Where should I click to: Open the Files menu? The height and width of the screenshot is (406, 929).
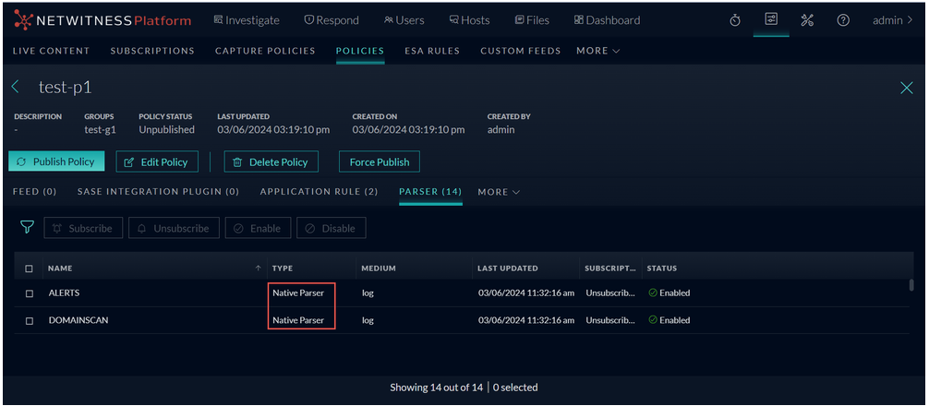click(532, 20)
